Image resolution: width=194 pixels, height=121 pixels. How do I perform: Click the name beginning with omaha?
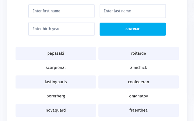(139, 96)
